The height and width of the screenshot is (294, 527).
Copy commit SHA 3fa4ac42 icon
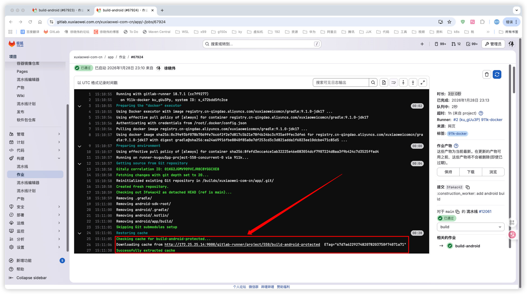[x=468, y=187]
